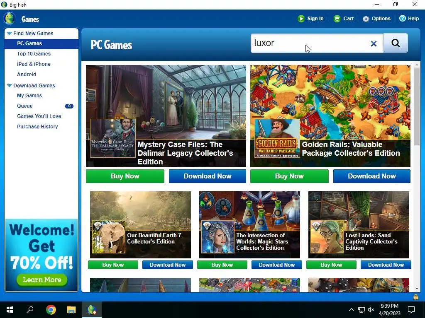Click Golden Rails: Valuable Package title text
Image resolution: width=425 pixels, height=318 pixels.
tap(351, 149)
